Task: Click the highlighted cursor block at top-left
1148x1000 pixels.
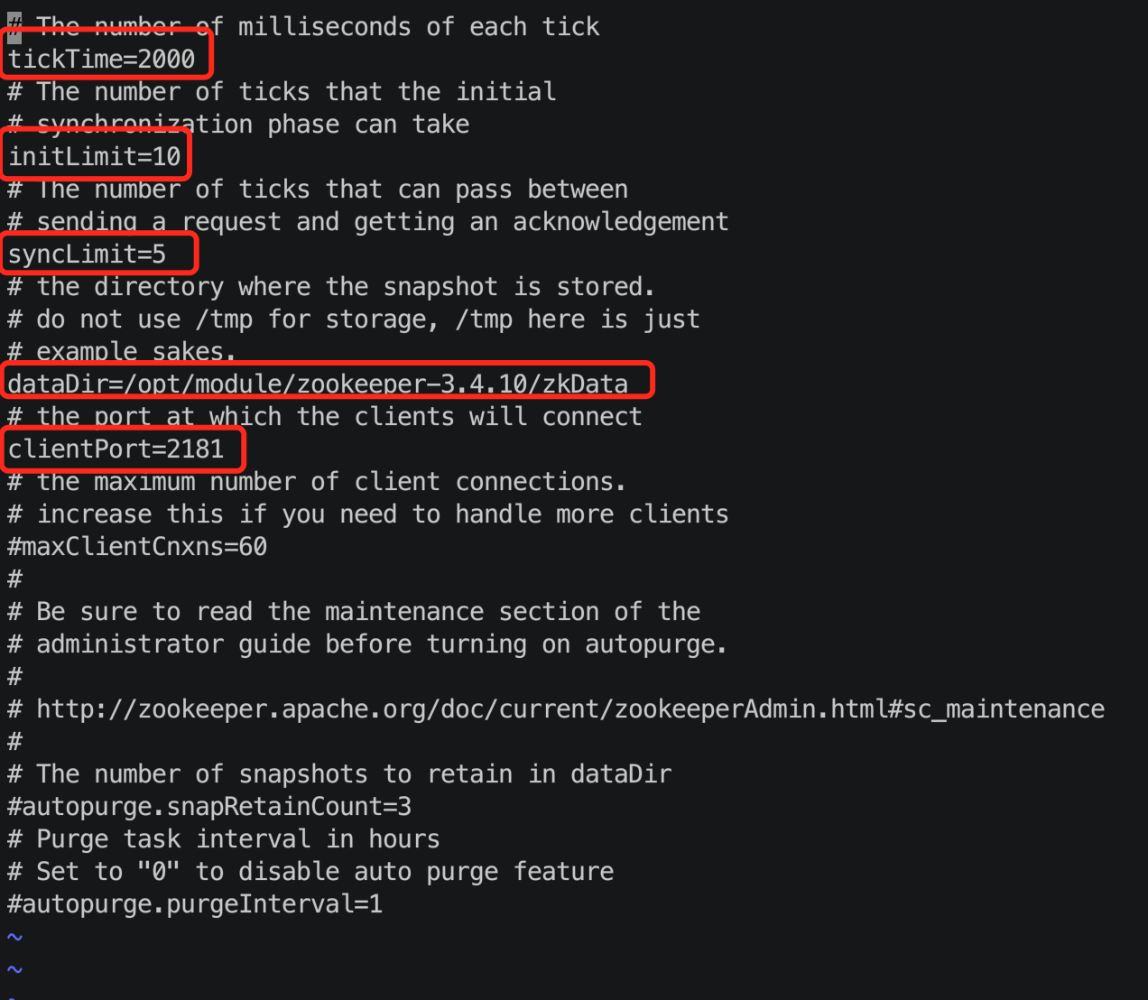Action: click(14, 27)
